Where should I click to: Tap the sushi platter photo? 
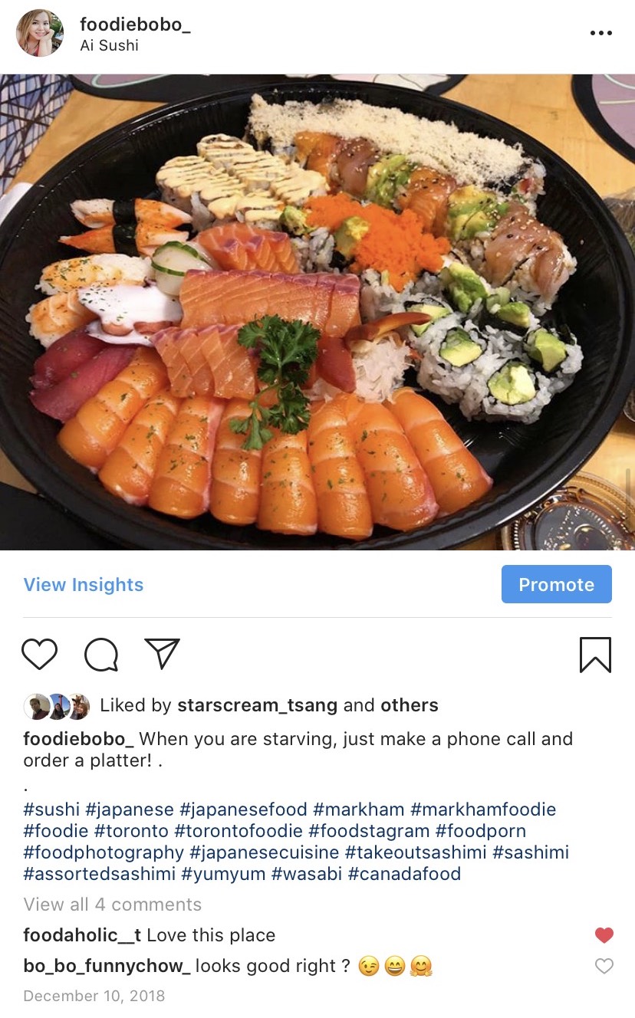(317, 312)
